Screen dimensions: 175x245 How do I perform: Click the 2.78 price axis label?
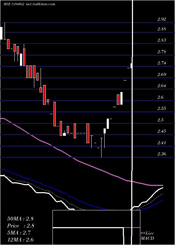162,51
